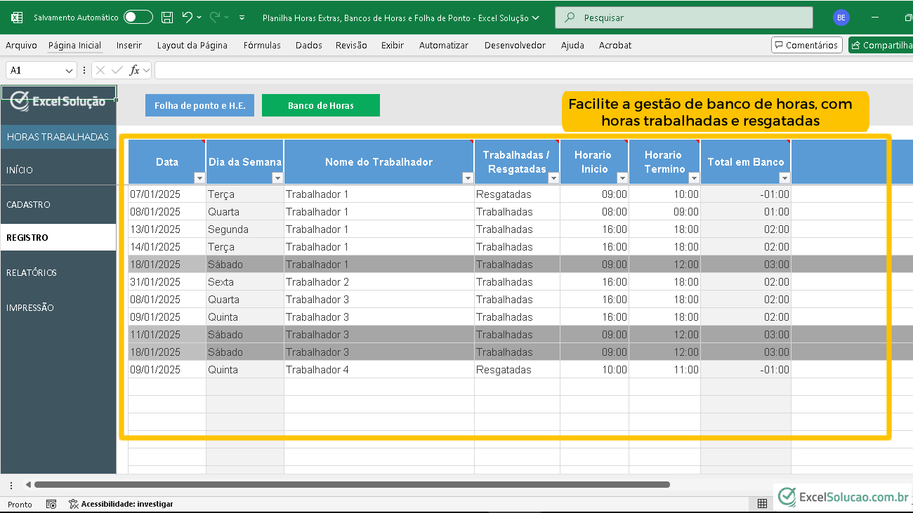The height and width of the screenshot is (513, 913).
Task: Click the Banco de Horas green button
Action: pos(320,105)
